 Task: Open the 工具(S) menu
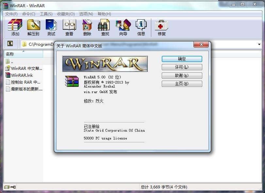click(x=46, y=14)
